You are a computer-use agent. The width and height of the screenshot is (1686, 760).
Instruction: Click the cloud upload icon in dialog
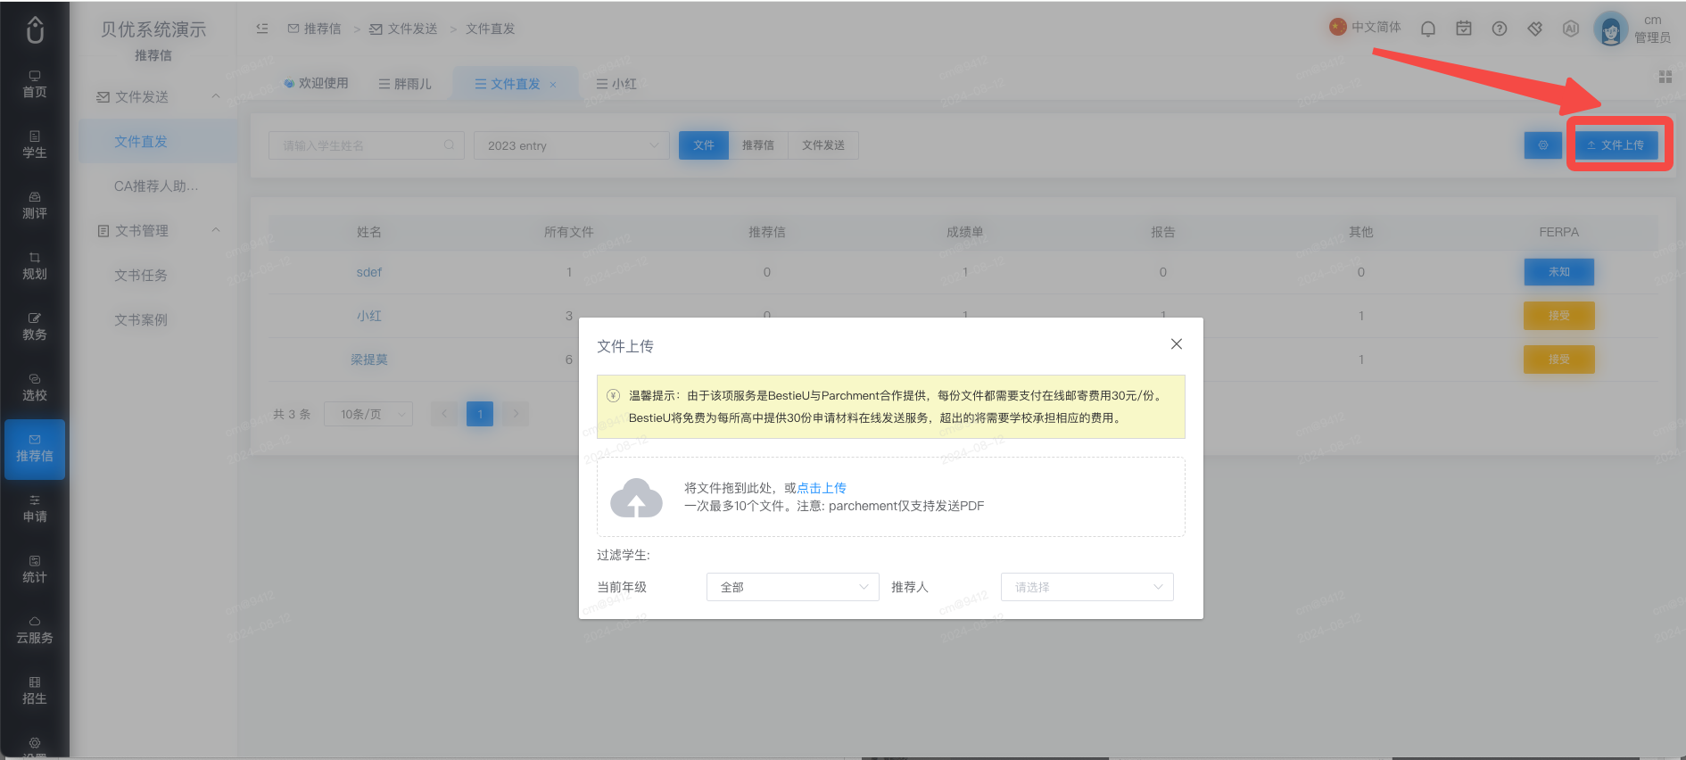636,498
